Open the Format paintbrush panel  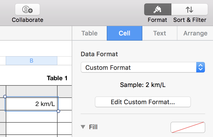point(158,10)
